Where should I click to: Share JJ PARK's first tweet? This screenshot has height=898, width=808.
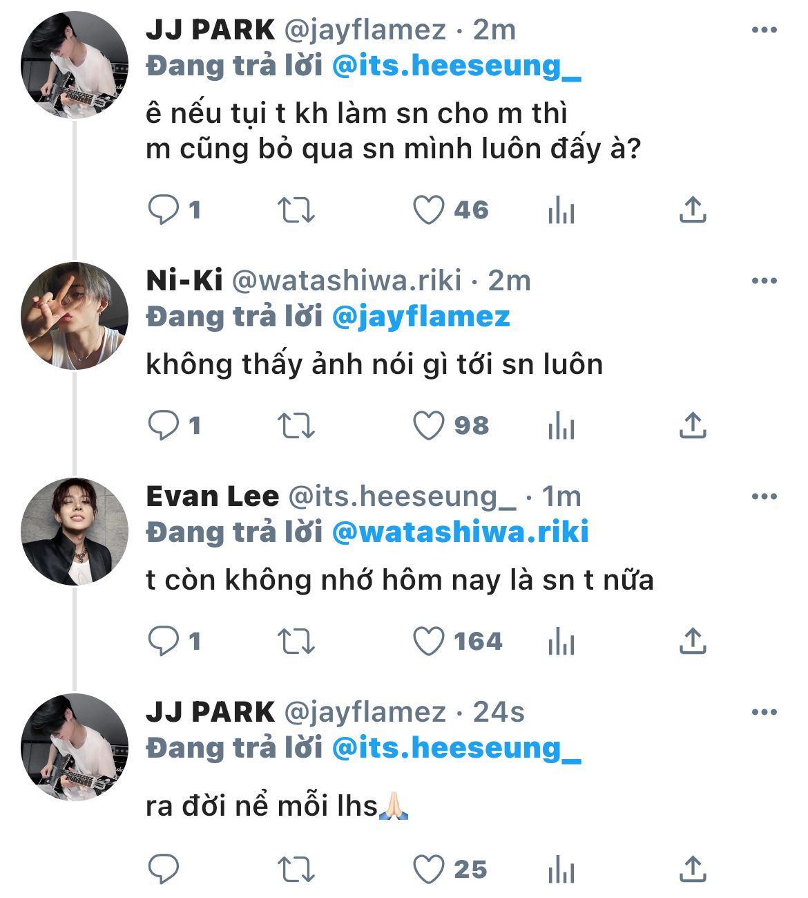click(693, 209)
